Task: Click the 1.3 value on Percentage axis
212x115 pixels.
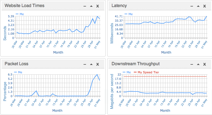Action: point(10,92)
